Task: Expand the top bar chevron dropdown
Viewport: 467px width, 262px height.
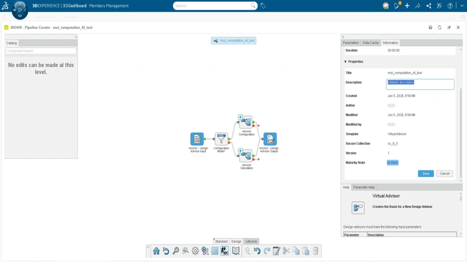Action: tap(462, 6)
